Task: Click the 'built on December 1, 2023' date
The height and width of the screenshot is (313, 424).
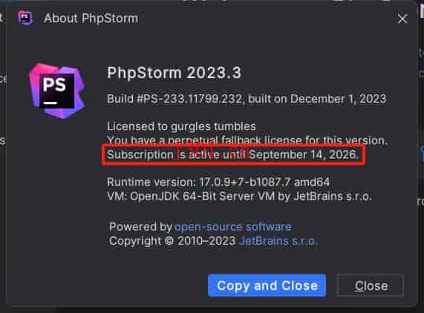Action: (x=317, y=99)
